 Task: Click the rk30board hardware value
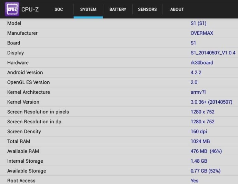tap(202, 63)
